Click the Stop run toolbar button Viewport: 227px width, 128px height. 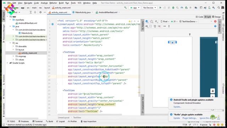190,8
